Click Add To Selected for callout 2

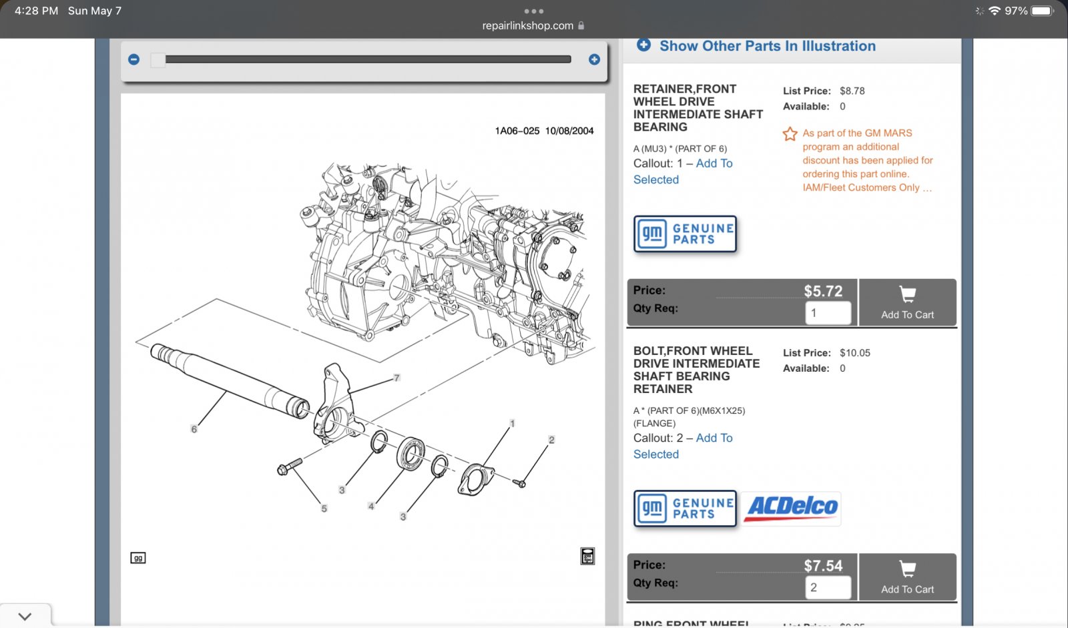(683, 446)
